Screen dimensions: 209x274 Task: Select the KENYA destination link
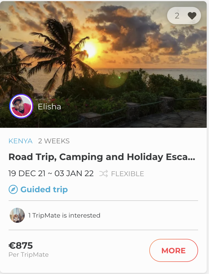click(x=20, y=141)
